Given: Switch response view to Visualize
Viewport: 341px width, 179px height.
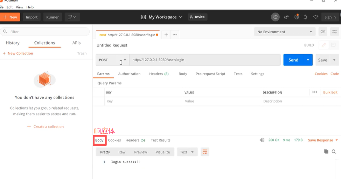Looking at the screenshot, I should pos(163,152).
